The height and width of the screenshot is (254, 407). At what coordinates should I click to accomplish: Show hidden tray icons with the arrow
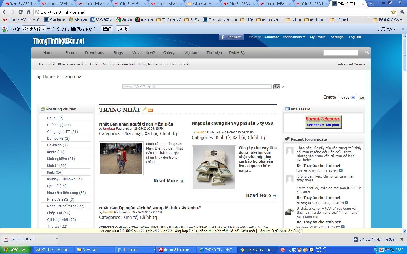point(376,250)
